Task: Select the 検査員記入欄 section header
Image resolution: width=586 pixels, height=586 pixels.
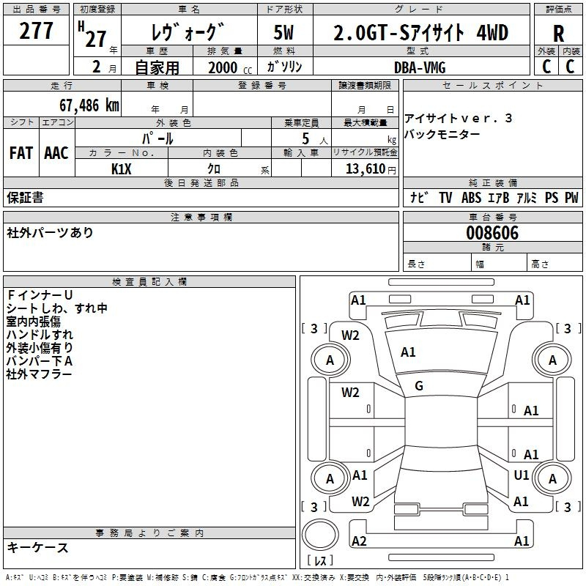Action: [x=149, y=282]
